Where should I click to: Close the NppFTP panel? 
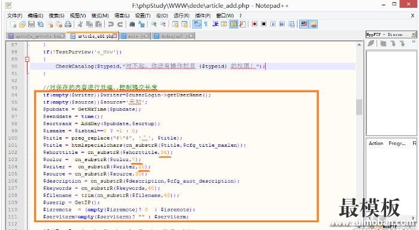coord(414,34)
